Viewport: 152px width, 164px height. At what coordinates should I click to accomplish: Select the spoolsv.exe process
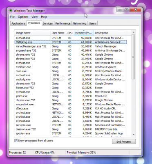71,133
